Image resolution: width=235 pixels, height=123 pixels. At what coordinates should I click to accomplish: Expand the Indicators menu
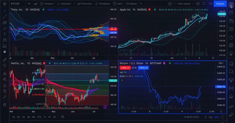point(64,4)
